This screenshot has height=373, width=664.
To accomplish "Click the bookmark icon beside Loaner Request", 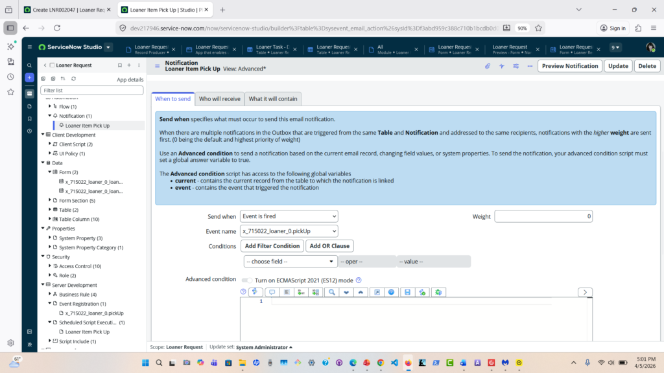I will pos(119,65).
